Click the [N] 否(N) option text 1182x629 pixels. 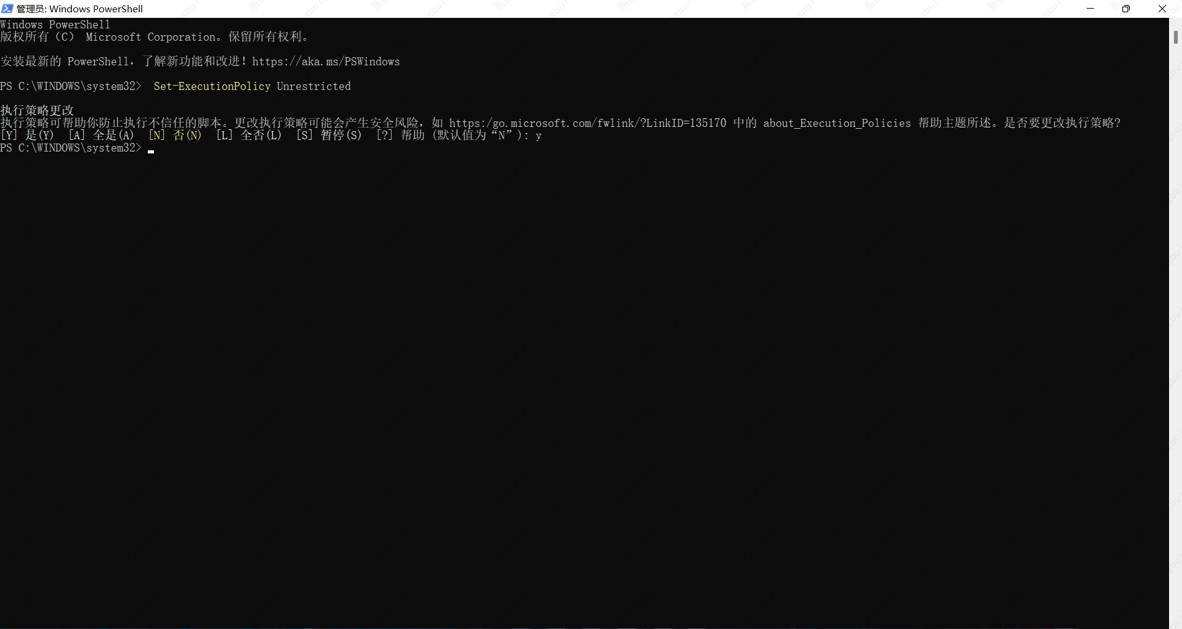click(x=175, y=136)
